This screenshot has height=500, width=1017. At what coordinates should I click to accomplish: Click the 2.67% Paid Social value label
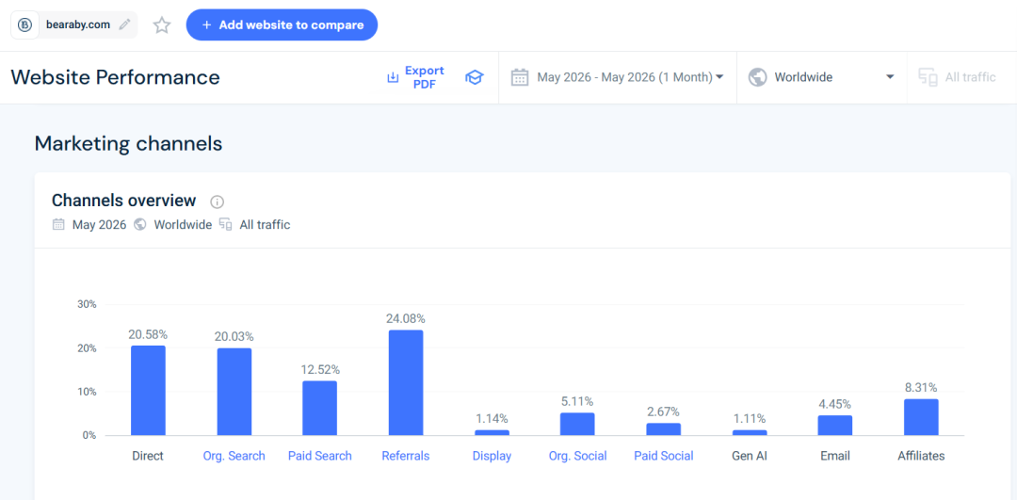point(664,411)
